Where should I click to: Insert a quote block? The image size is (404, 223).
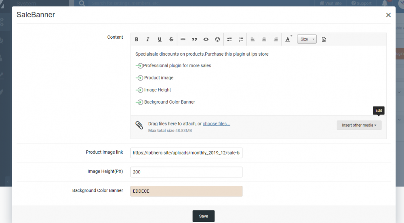tap(194, 40)
